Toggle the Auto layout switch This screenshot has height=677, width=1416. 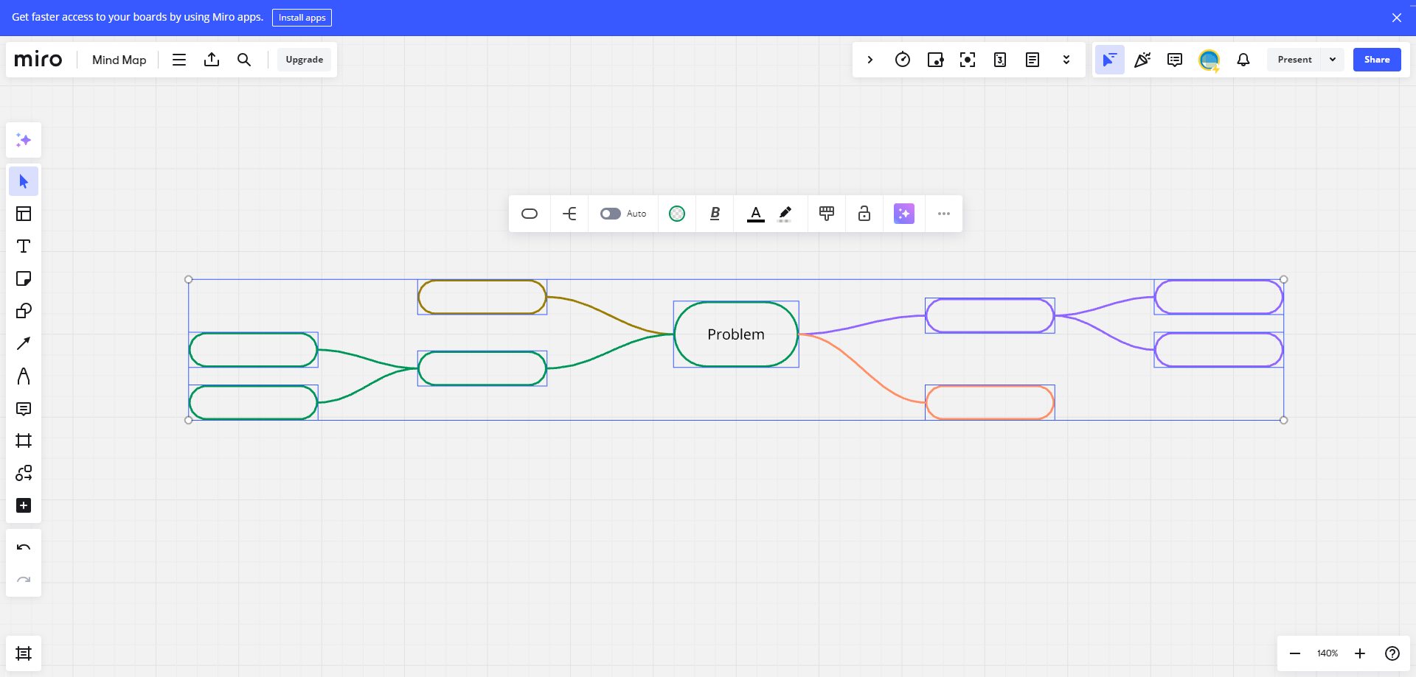(611, 214)
